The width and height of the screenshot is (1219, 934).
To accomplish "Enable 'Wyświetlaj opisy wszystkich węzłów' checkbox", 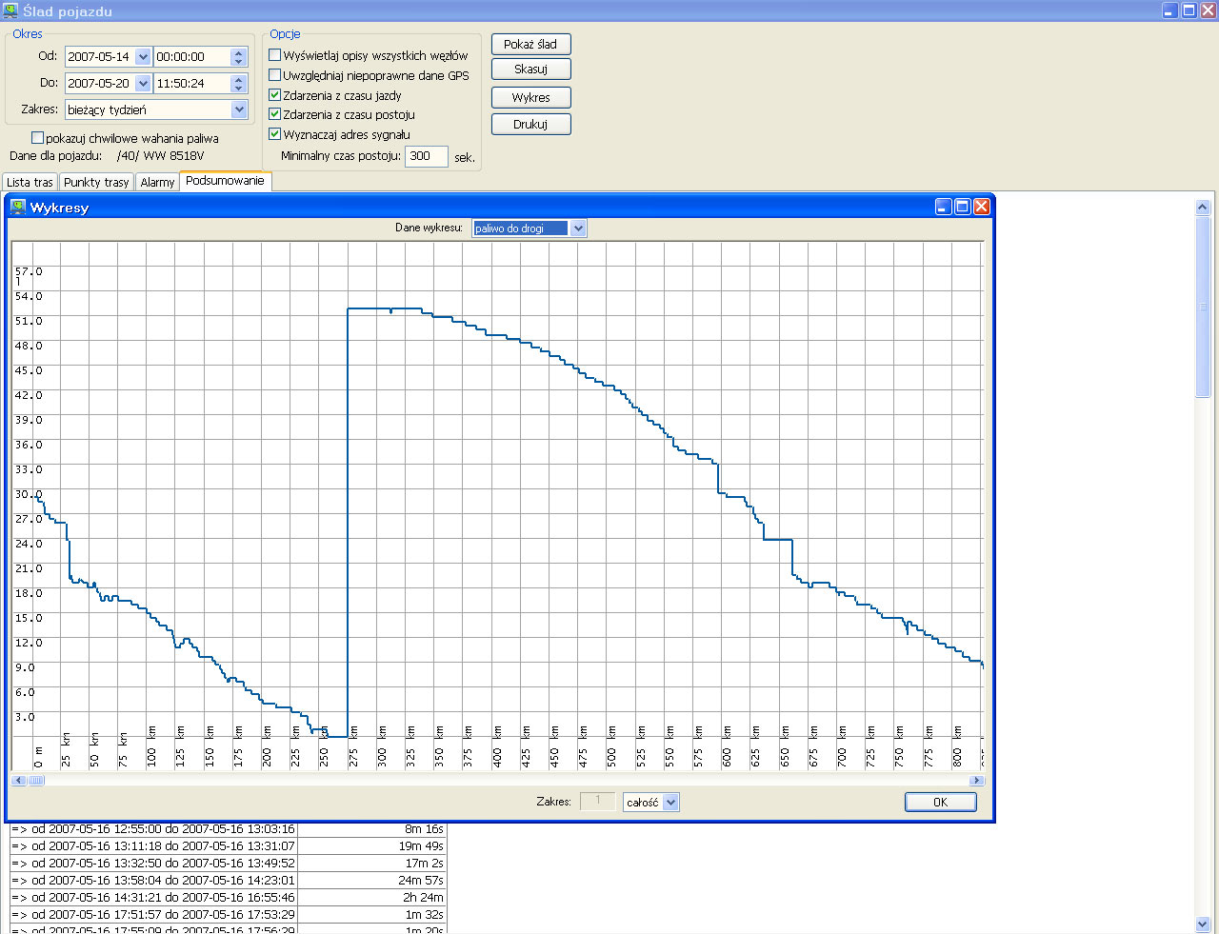I will [x=275, y=55].
